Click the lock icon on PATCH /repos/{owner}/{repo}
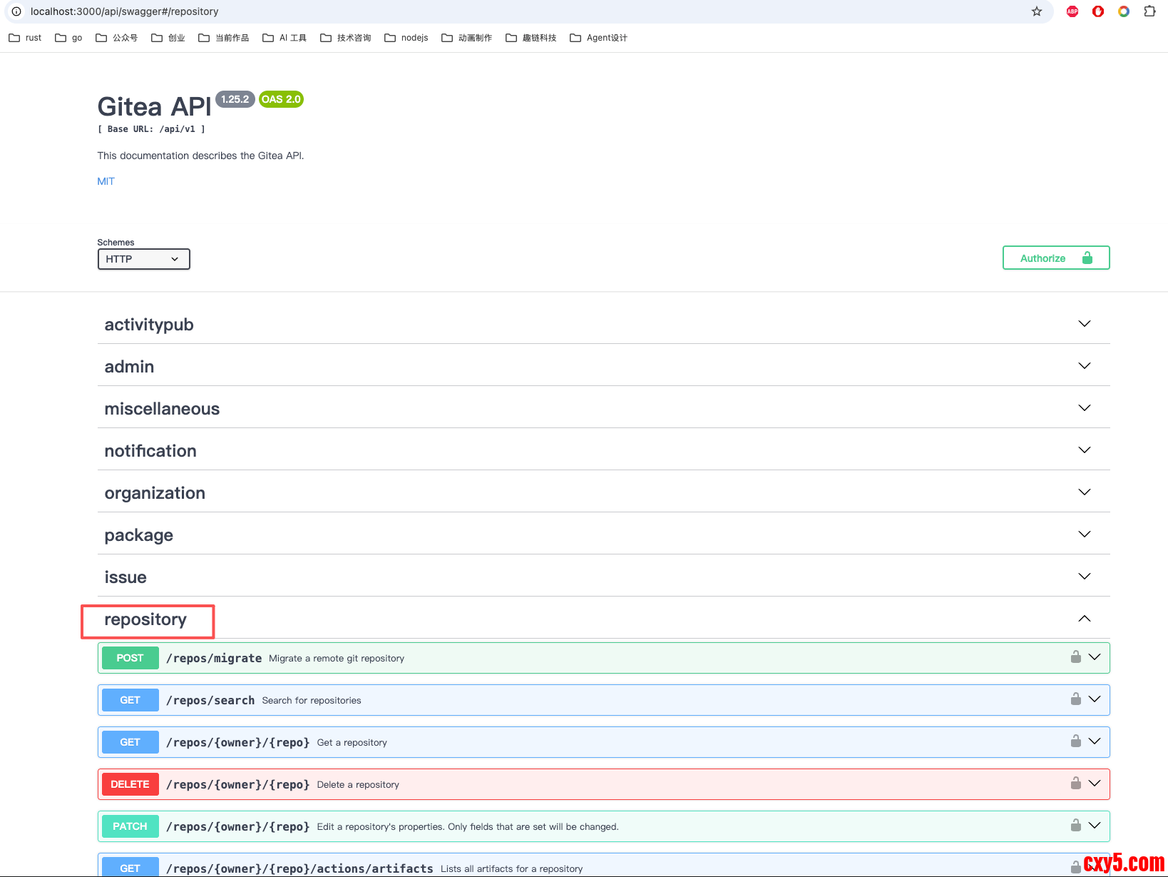 pyautogui.click(x=1075, y=826)
